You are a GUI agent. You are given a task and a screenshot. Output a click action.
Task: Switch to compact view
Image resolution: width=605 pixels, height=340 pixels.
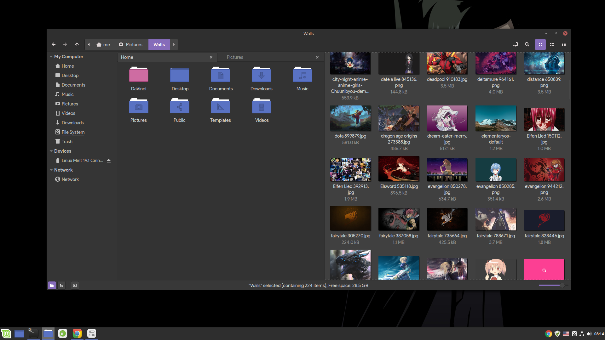click(564, 44)
